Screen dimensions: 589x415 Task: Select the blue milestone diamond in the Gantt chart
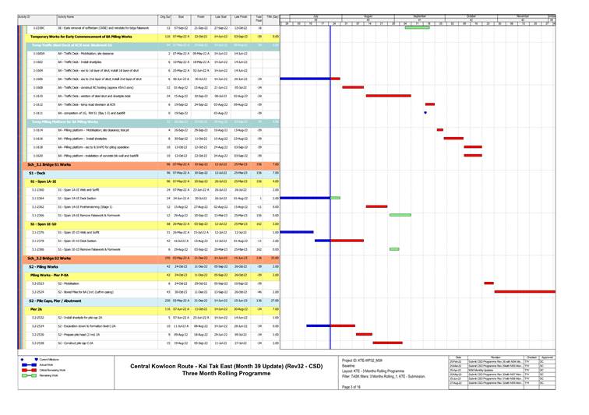point(425,113)
